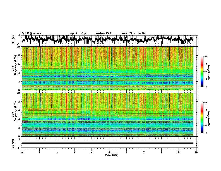The image size is (221, 171).
Task: Click the time axis end label "10"
Action: coord(196,153)
